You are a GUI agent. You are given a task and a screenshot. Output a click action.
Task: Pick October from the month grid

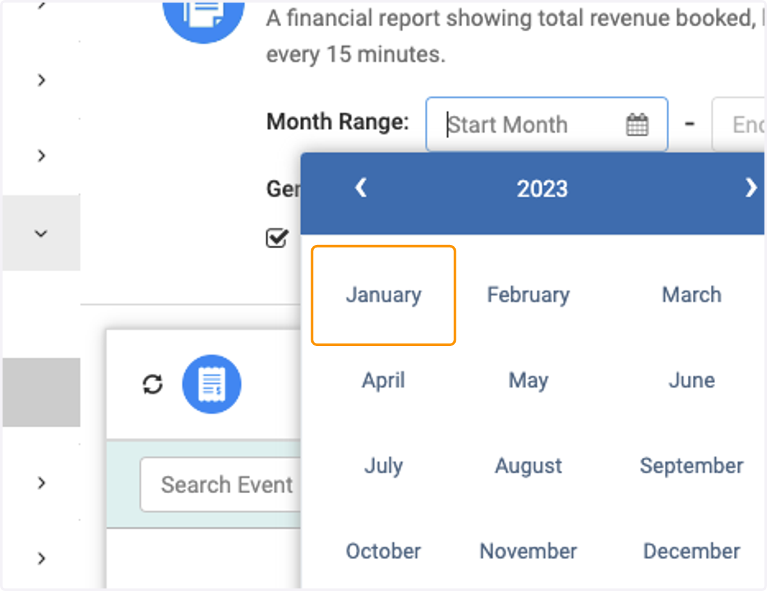[383, 551]
